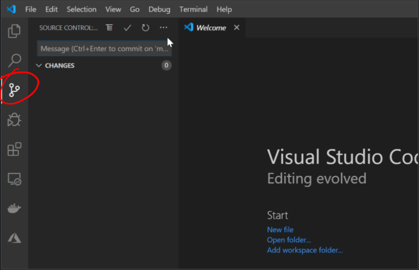
Task: Click the SOURCE CONTROL panel title
Action: tap(68, 28)
